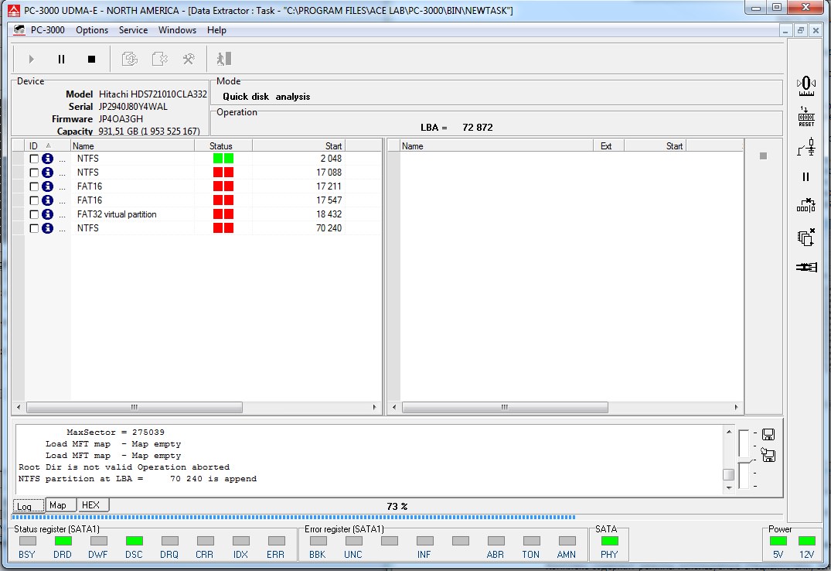Click the task refresh icon in toolbar

point(130,59)
